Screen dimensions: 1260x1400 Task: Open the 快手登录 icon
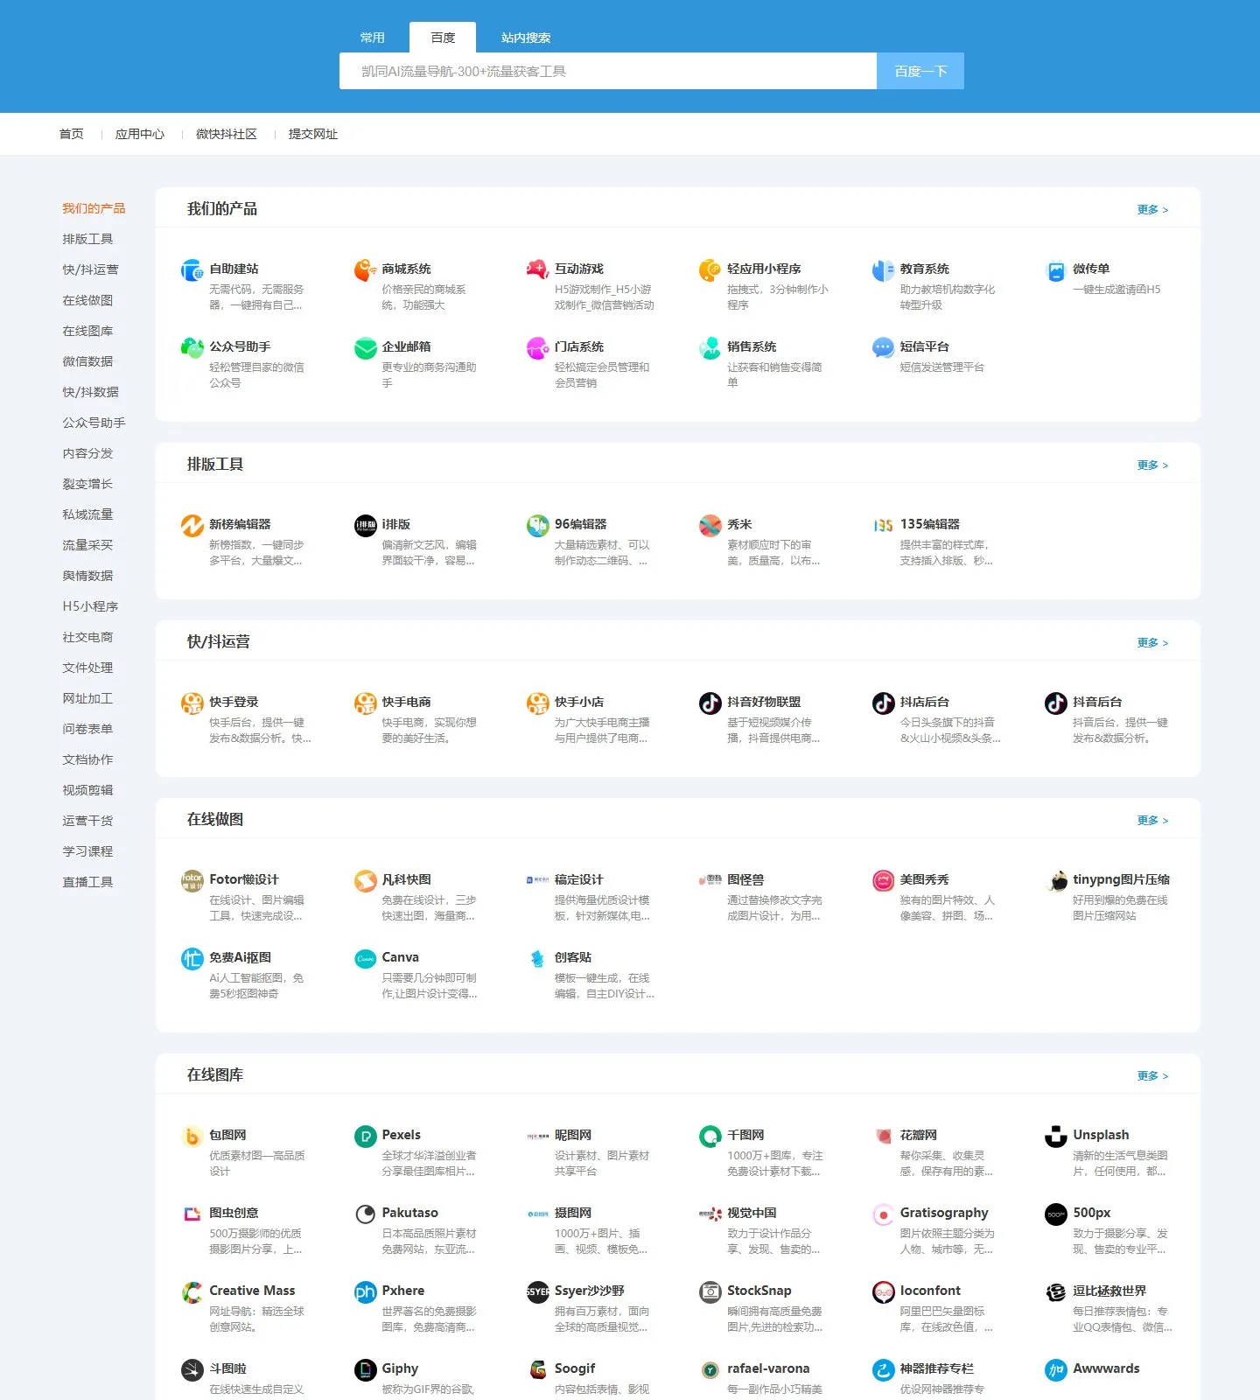pyautogui.click(x=192, y=703)
